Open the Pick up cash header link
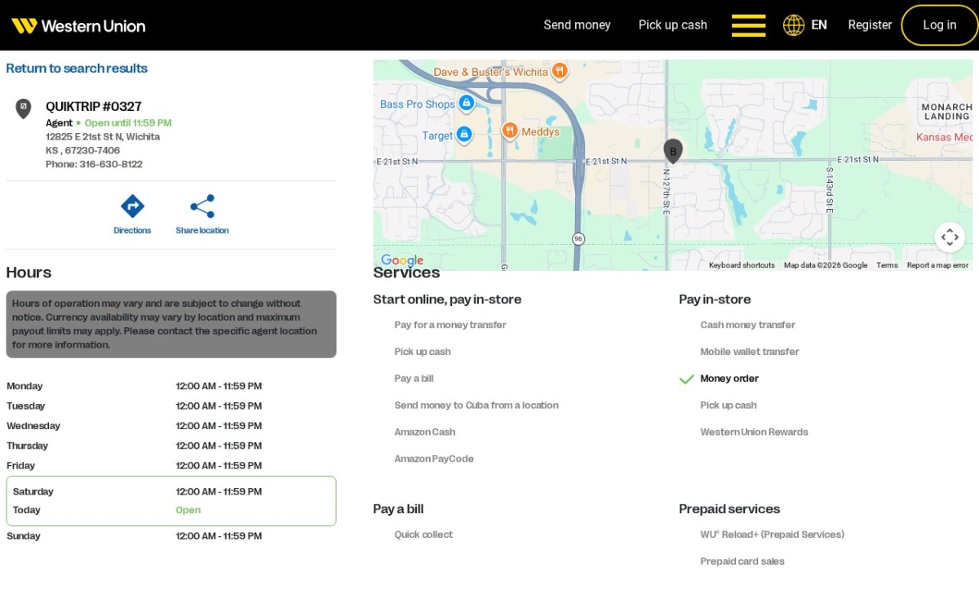The width and height of the screenshot is (979, 612). coord(673,25)
